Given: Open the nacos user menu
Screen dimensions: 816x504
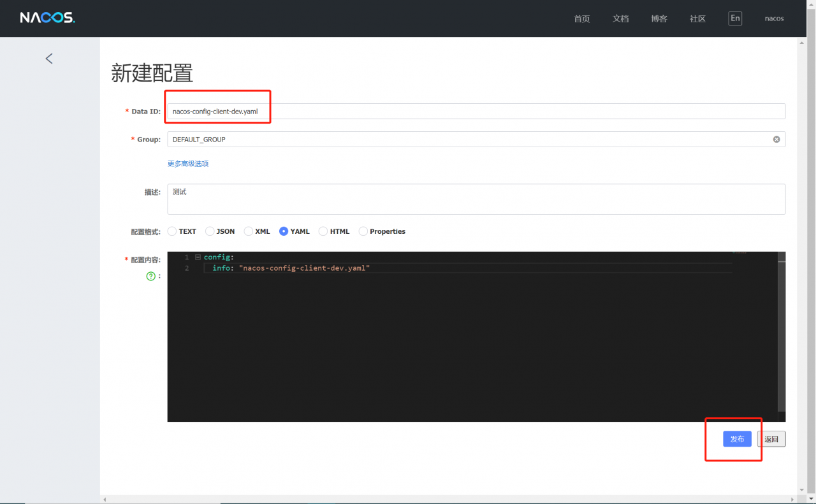Looking at the screenshot, I should [774, 18].
